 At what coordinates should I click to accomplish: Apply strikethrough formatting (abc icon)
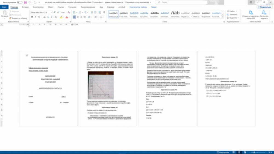click(x=45, y=17)
